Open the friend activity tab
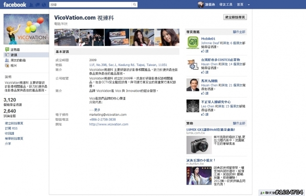 15,60
